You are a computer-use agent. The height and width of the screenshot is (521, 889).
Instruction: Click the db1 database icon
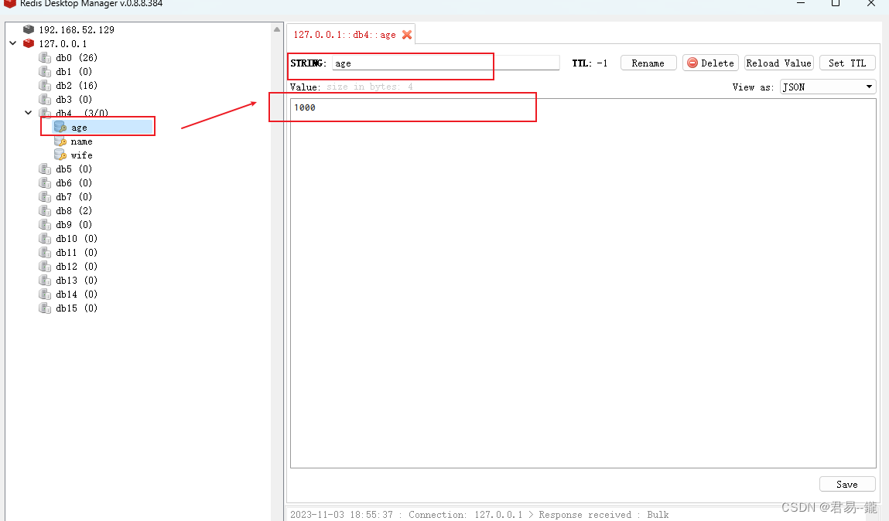click(45, 71)
